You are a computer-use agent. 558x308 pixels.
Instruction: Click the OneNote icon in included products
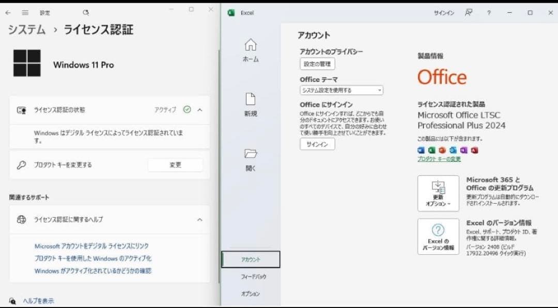[x=463, y=150]
